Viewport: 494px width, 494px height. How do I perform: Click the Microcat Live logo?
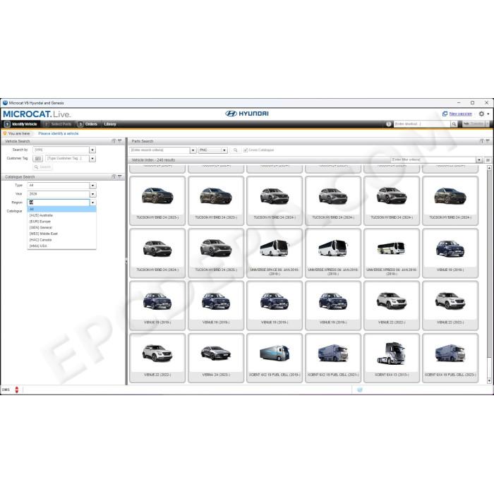[x=37, y=114]
